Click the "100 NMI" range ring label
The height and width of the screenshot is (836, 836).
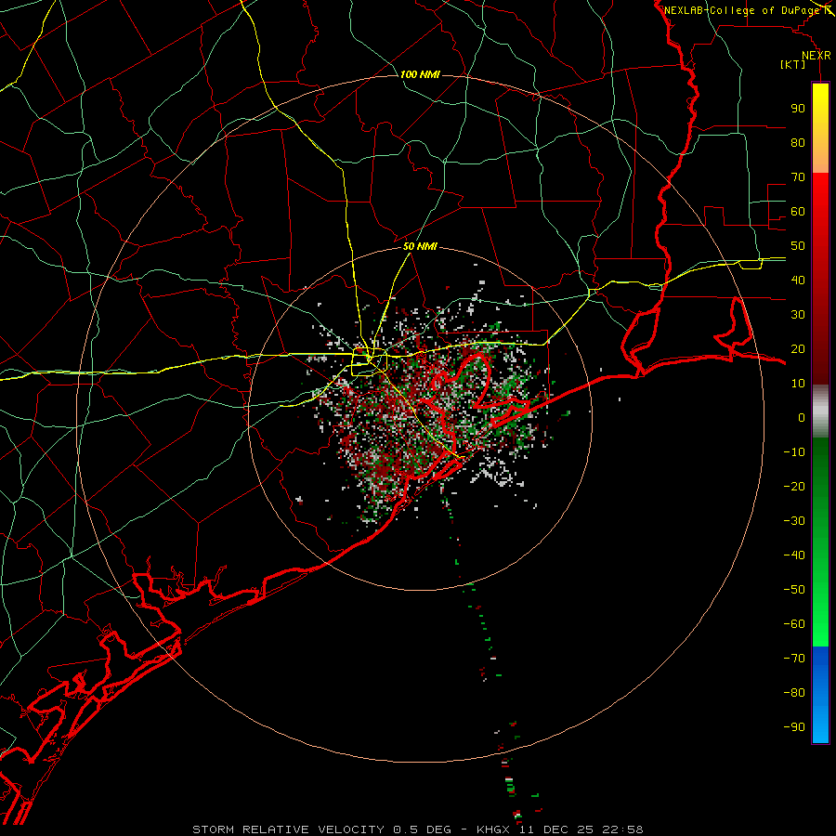420,74
